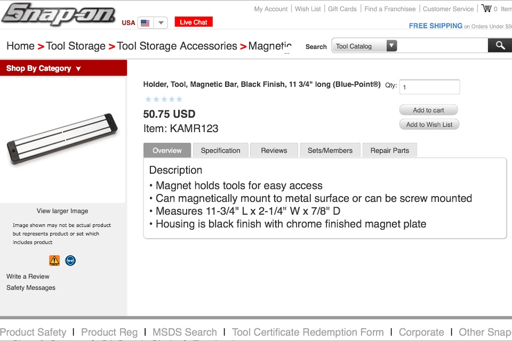Open the Write a Review link
The width and height of the screenshot is (512, 341).
tap(28, 277)
